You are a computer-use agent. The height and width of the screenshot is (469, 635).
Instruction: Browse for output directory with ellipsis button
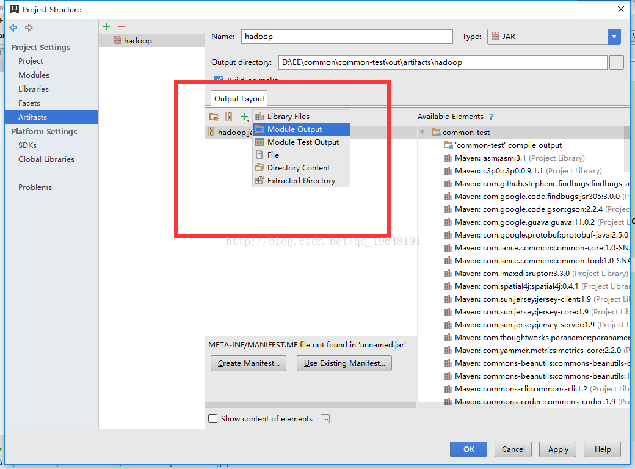[616, 62]
